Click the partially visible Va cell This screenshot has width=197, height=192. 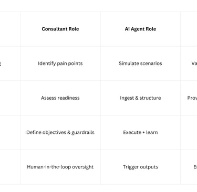pos(189,63)
